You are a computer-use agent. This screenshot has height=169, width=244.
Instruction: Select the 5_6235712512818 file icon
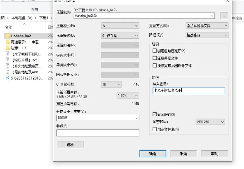pyautogui.click(x=7, y=78)
